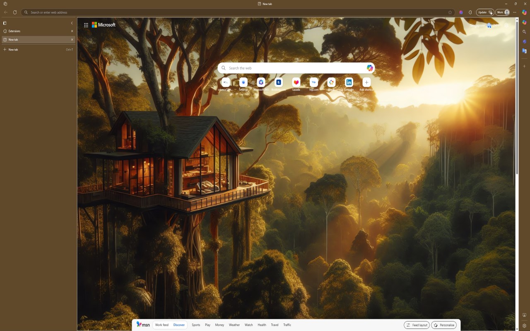Open the Travel feed tab
Viewport: 530px width, 331px height.
(x=275, y=325)
